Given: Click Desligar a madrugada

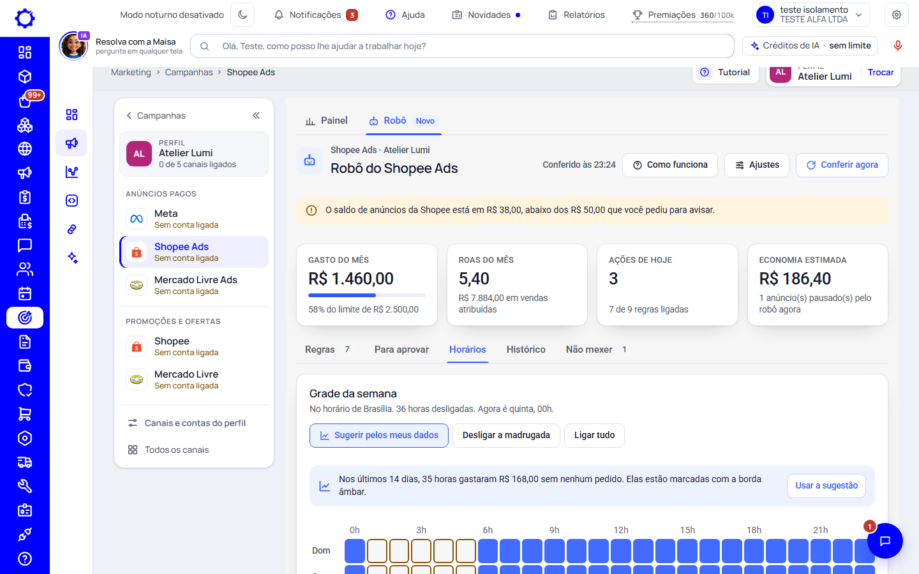Looking at the screenshot, I should [506, 436].
